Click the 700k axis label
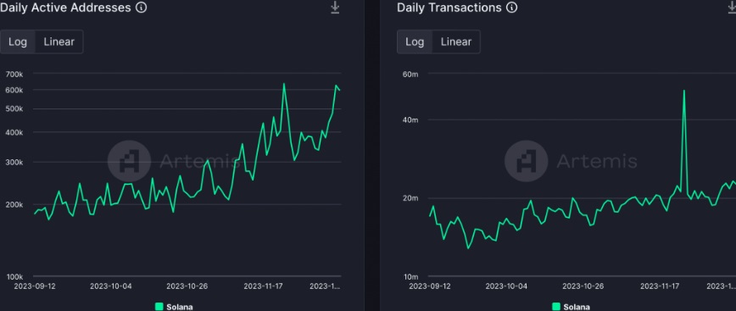The image size is (736, 311). [14, 74]
